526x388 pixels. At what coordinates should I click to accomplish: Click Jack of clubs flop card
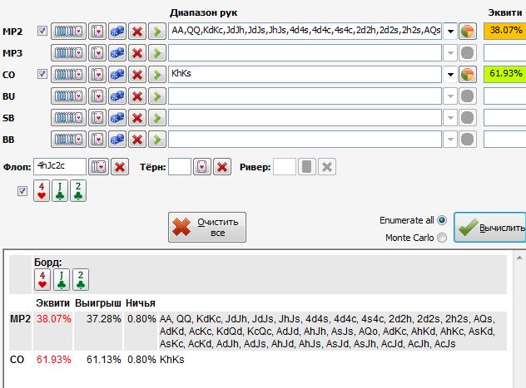pyautogui.click(x=60, y=191)
